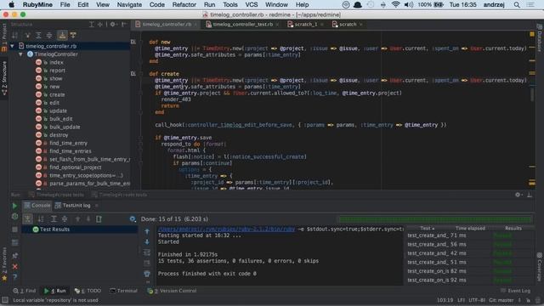544x306 pixels.
Task: Toggle Autoscroll from Source in Structure
Action: pos(73,35)
